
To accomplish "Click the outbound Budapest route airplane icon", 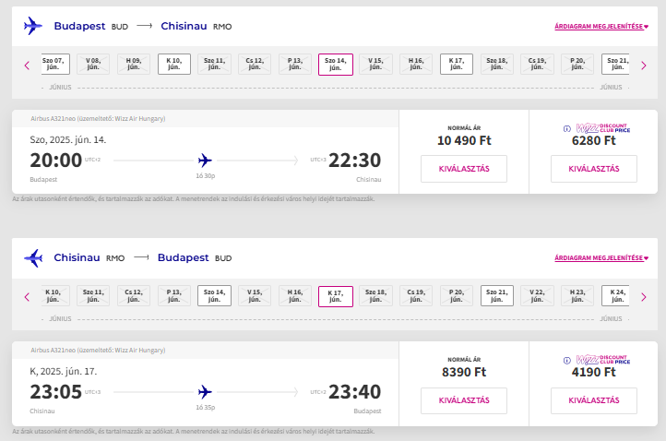I will point(33,26).
